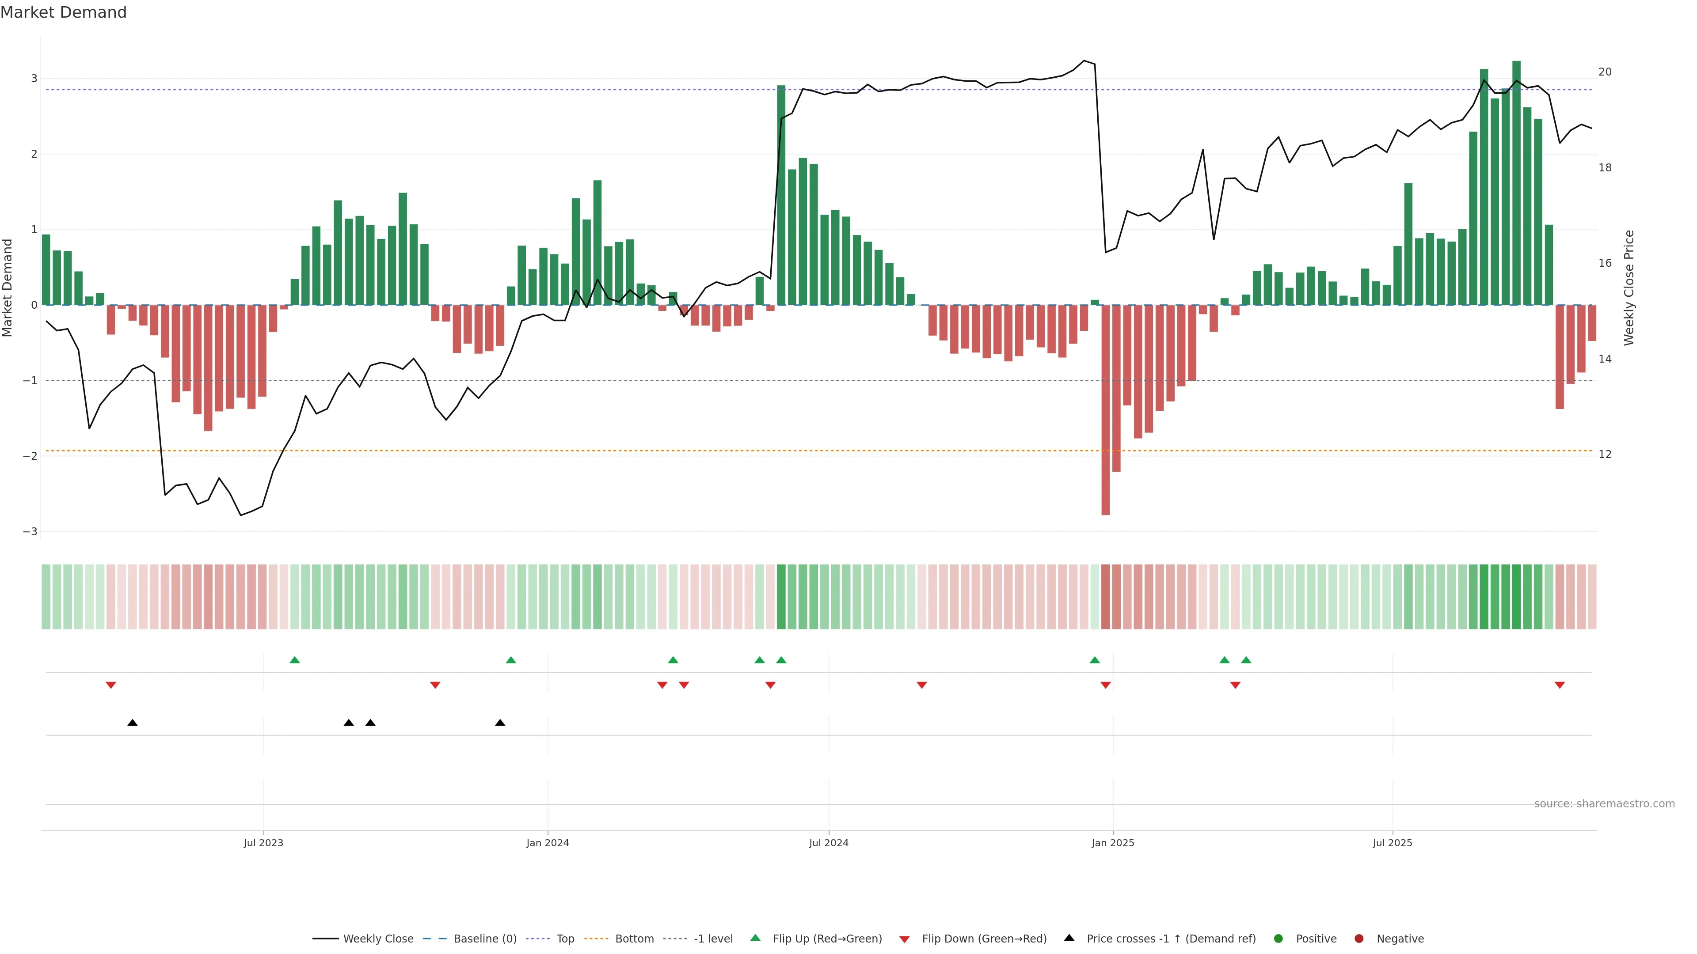Click the red Negative legend dot
This screenshot has height=954, width=1697.
pos(1358,938)
